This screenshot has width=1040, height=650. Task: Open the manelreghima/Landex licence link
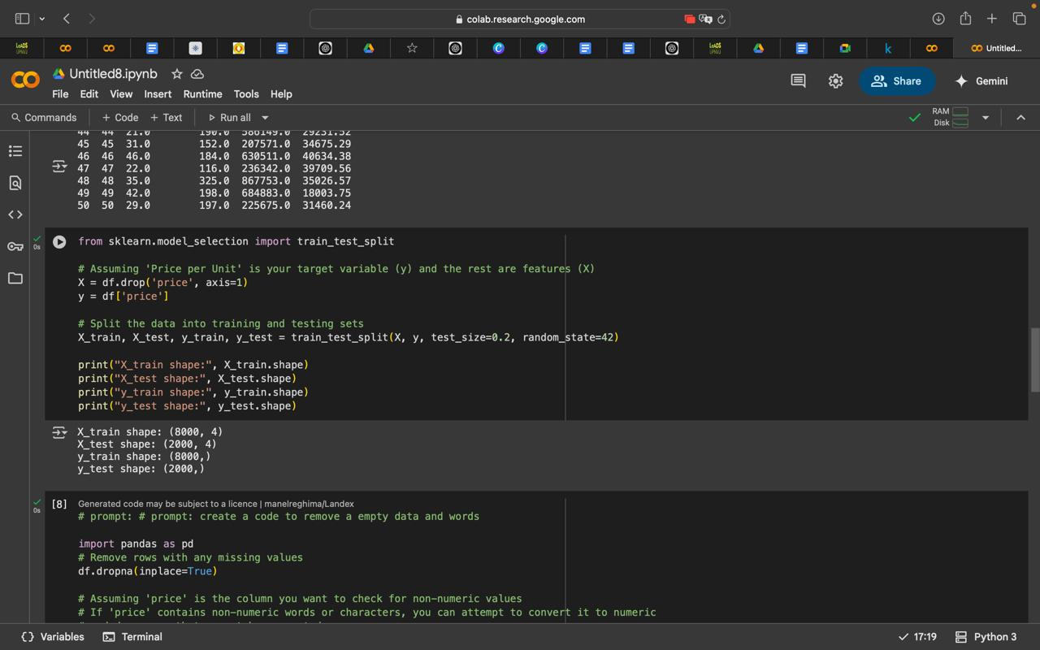click(308, 504)
